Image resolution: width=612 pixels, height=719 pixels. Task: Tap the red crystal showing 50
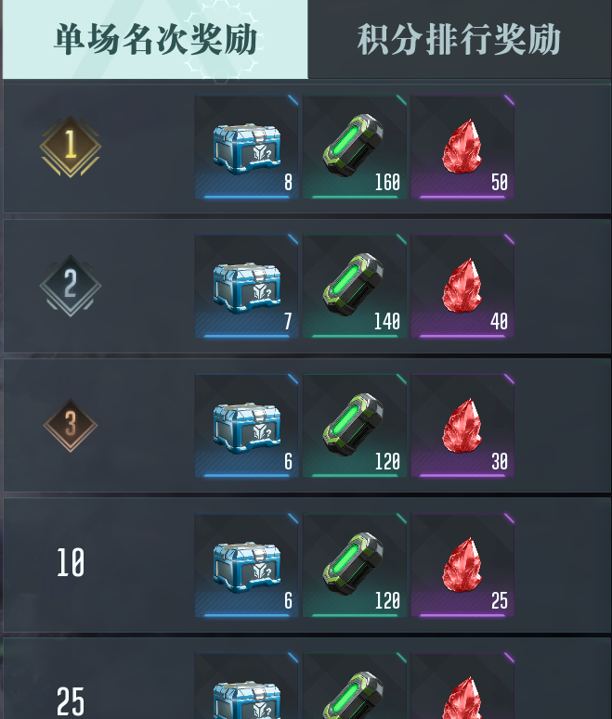[462, 147]
